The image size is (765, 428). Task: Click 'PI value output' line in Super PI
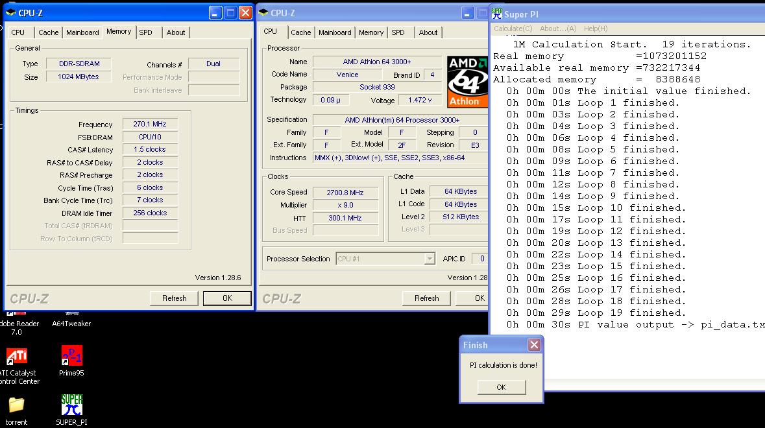[636, 325]
